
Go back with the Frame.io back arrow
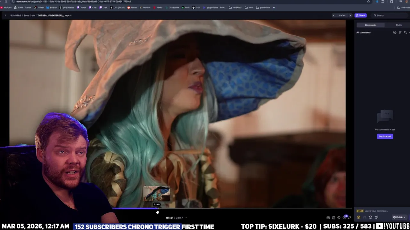5,15
